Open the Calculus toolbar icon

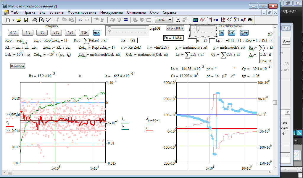point(223,20)
